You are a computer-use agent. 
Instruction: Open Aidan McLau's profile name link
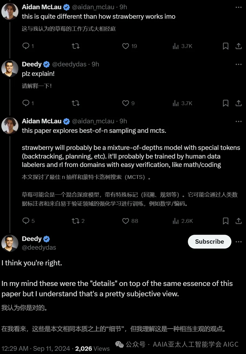coord(42,7)
